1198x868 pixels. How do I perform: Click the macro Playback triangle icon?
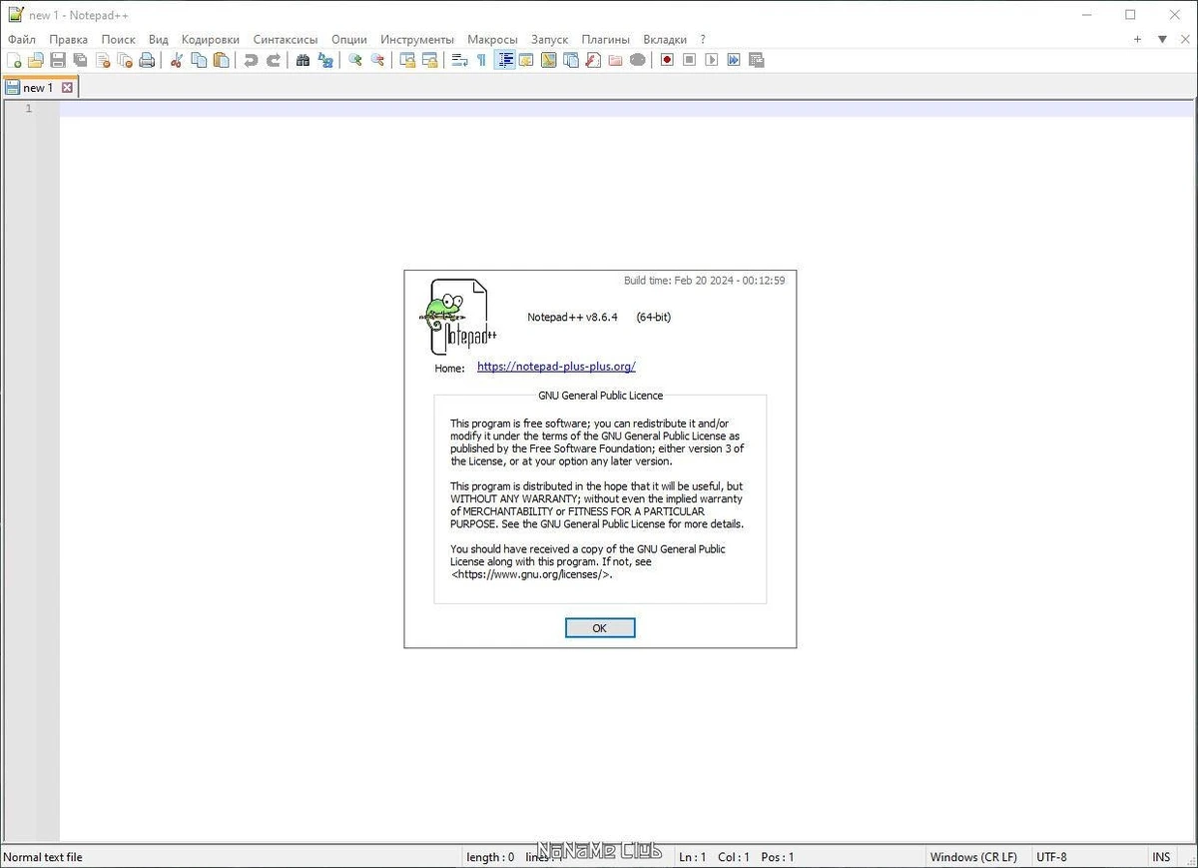coord(711,60)
